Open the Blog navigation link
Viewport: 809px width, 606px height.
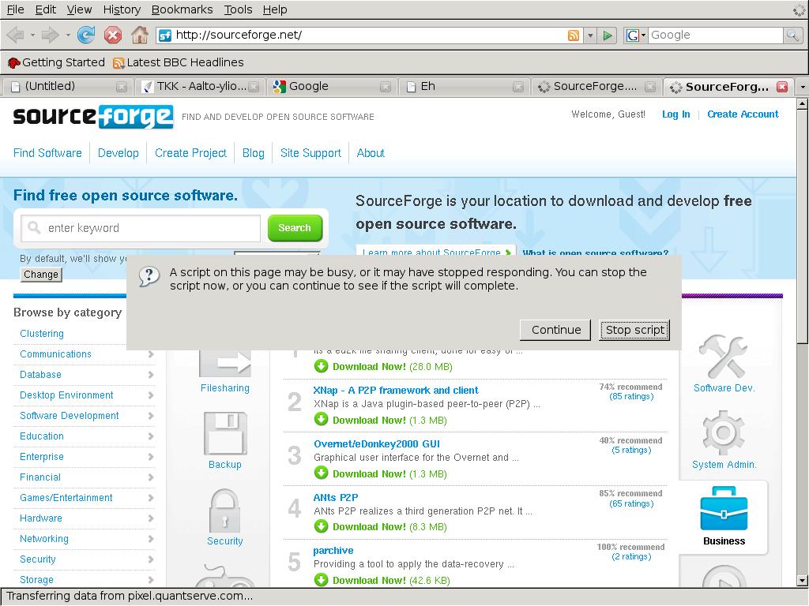pos(254,153)
